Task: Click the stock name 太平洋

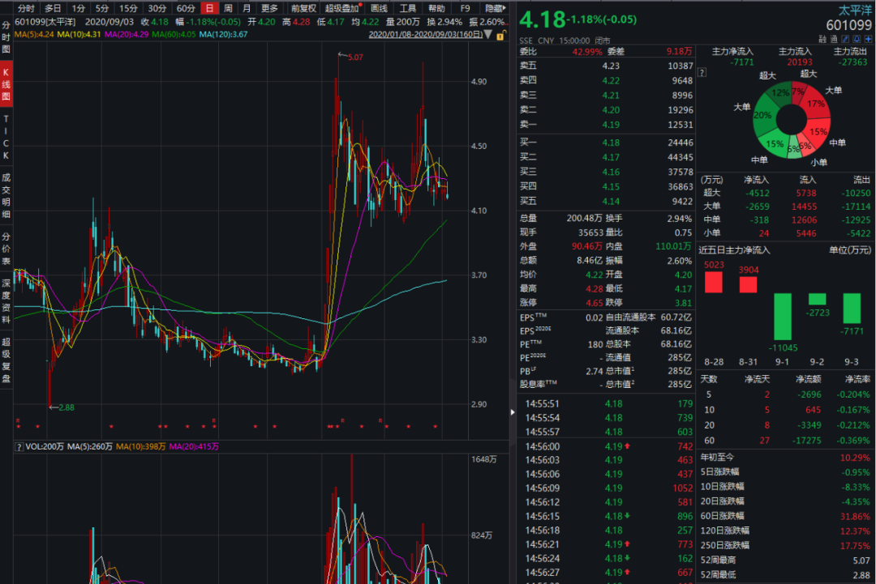Action: pyautogui.click(x=856, y=10)
